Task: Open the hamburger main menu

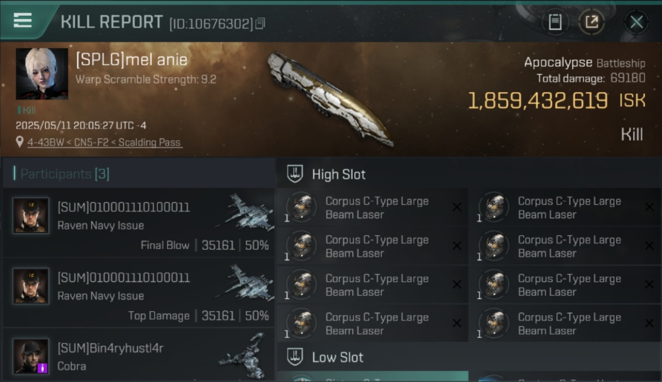Action: click(x=22, y=20)
